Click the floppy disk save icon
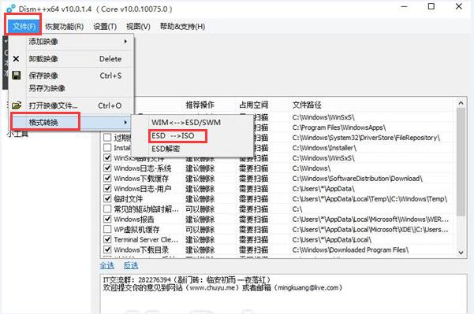The image size is (474, 314). pyautogui.click(x=17, y=75)
